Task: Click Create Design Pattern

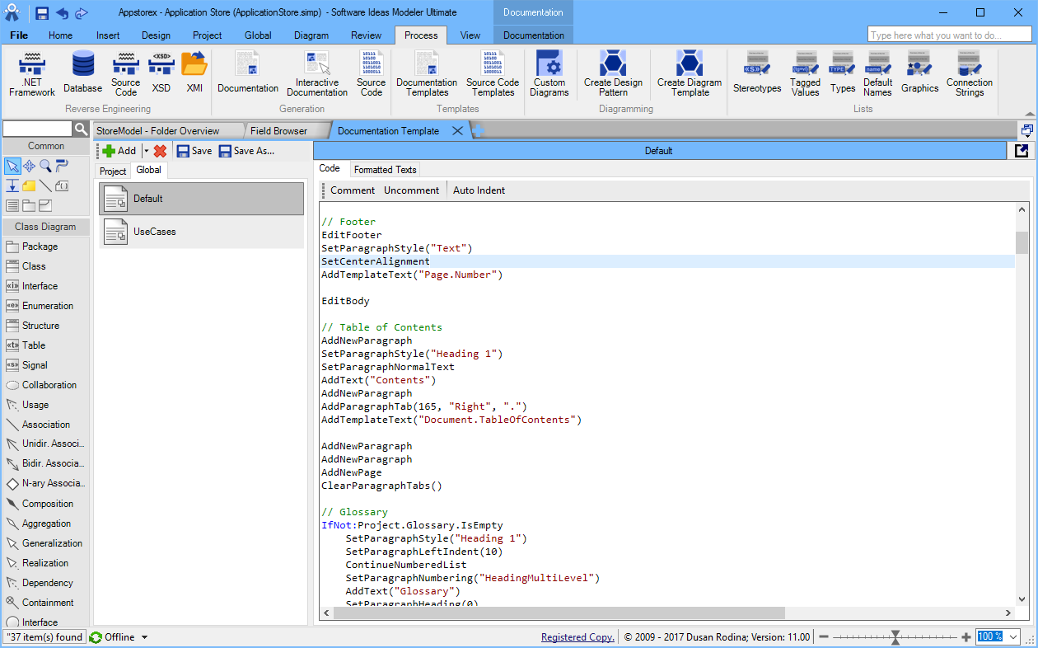Action: coord(613,73)
